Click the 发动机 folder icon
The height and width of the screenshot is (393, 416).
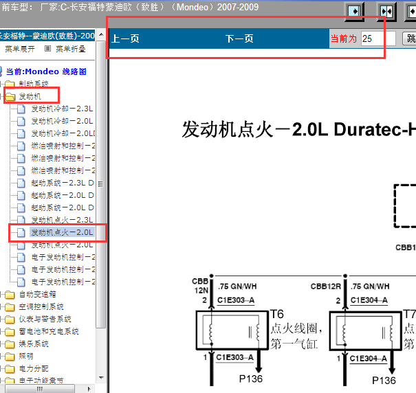click(x=10, y=96)
